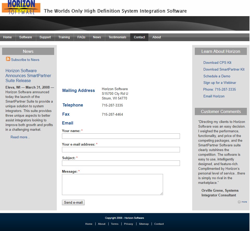The image size is (250, 231).
Task: Open the Email Horizon link
Action: [x=214, y=96]
